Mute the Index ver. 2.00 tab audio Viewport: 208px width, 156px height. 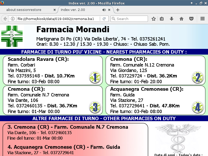[x=104, y=10]
